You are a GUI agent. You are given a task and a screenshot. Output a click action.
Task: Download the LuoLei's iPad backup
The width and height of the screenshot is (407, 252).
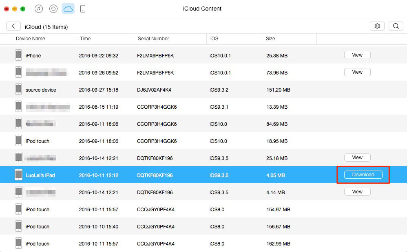363,175
